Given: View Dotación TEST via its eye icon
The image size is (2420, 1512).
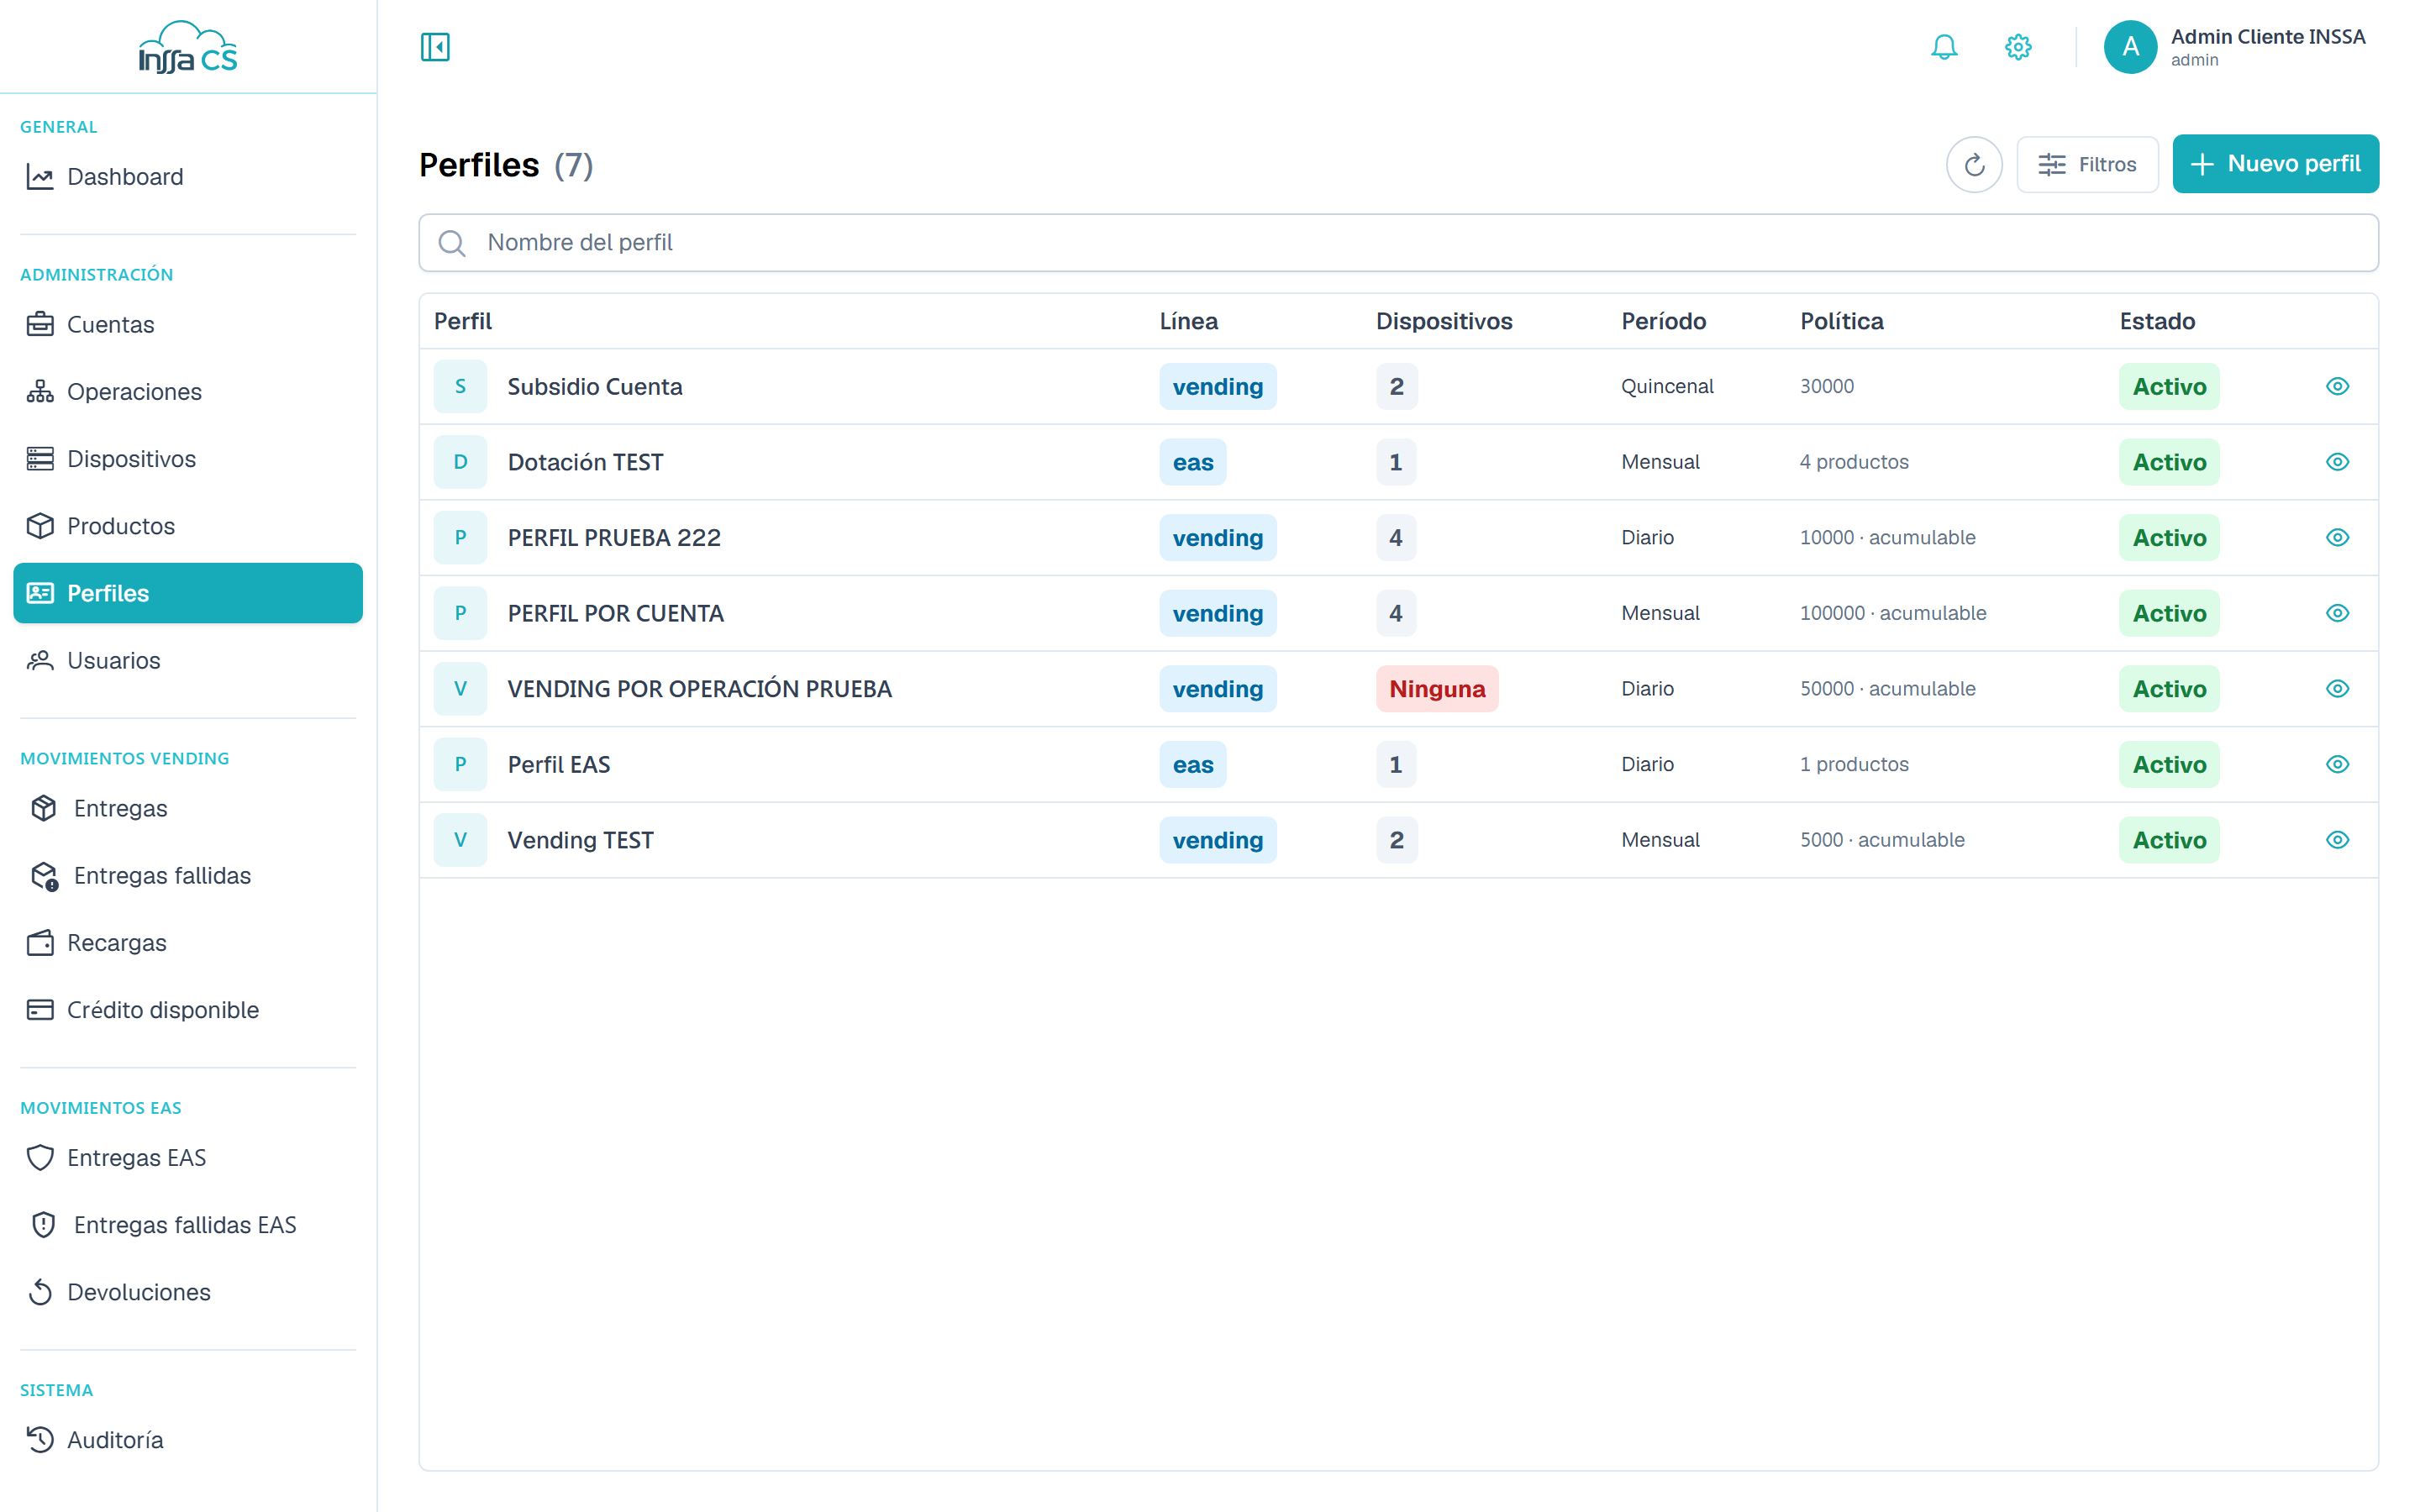Looking at the screenshot, I should [x=2337, y=462].
